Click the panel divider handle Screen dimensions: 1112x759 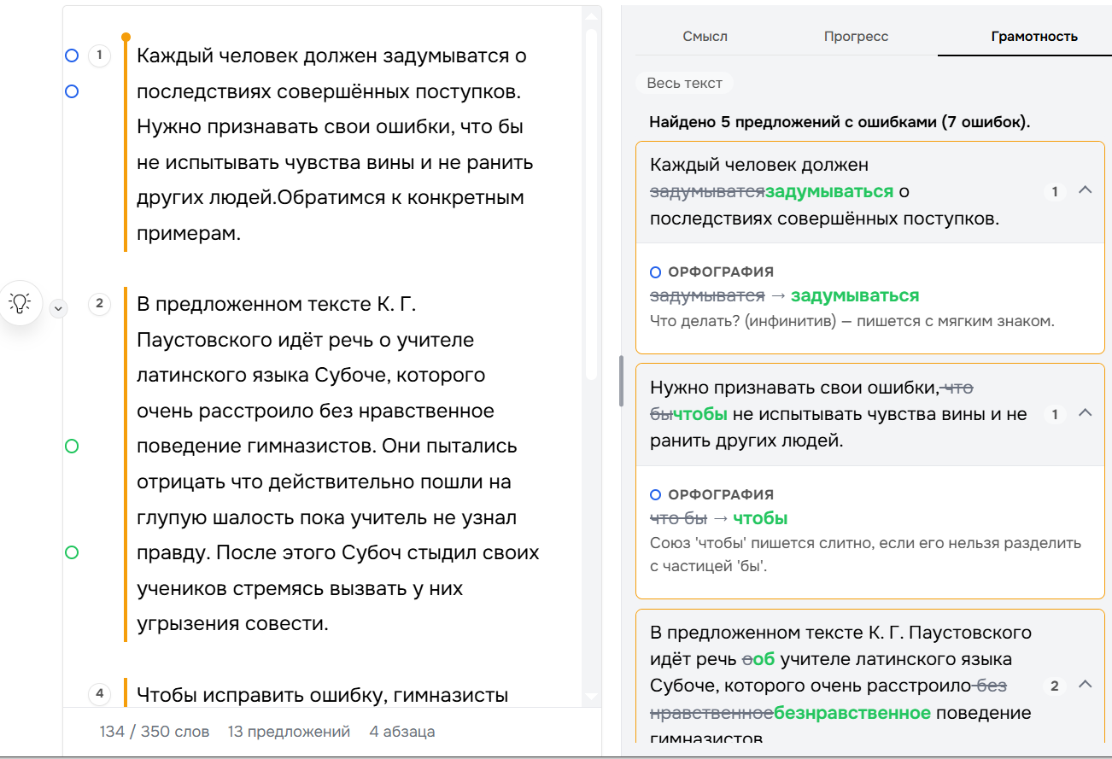[622, 381]
